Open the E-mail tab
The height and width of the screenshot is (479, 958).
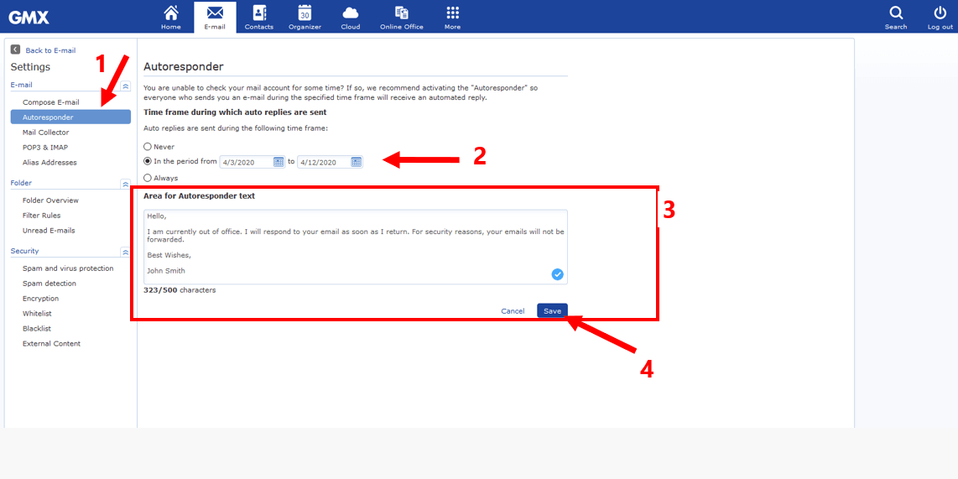(x=215, y=17)
